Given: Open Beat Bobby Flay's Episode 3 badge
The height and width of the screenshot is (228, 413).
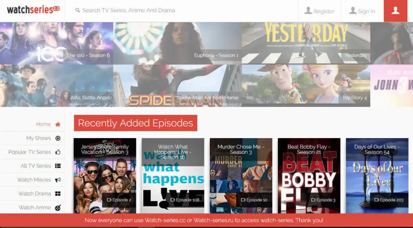Looking at the screenshot, I should coord(323,200).
